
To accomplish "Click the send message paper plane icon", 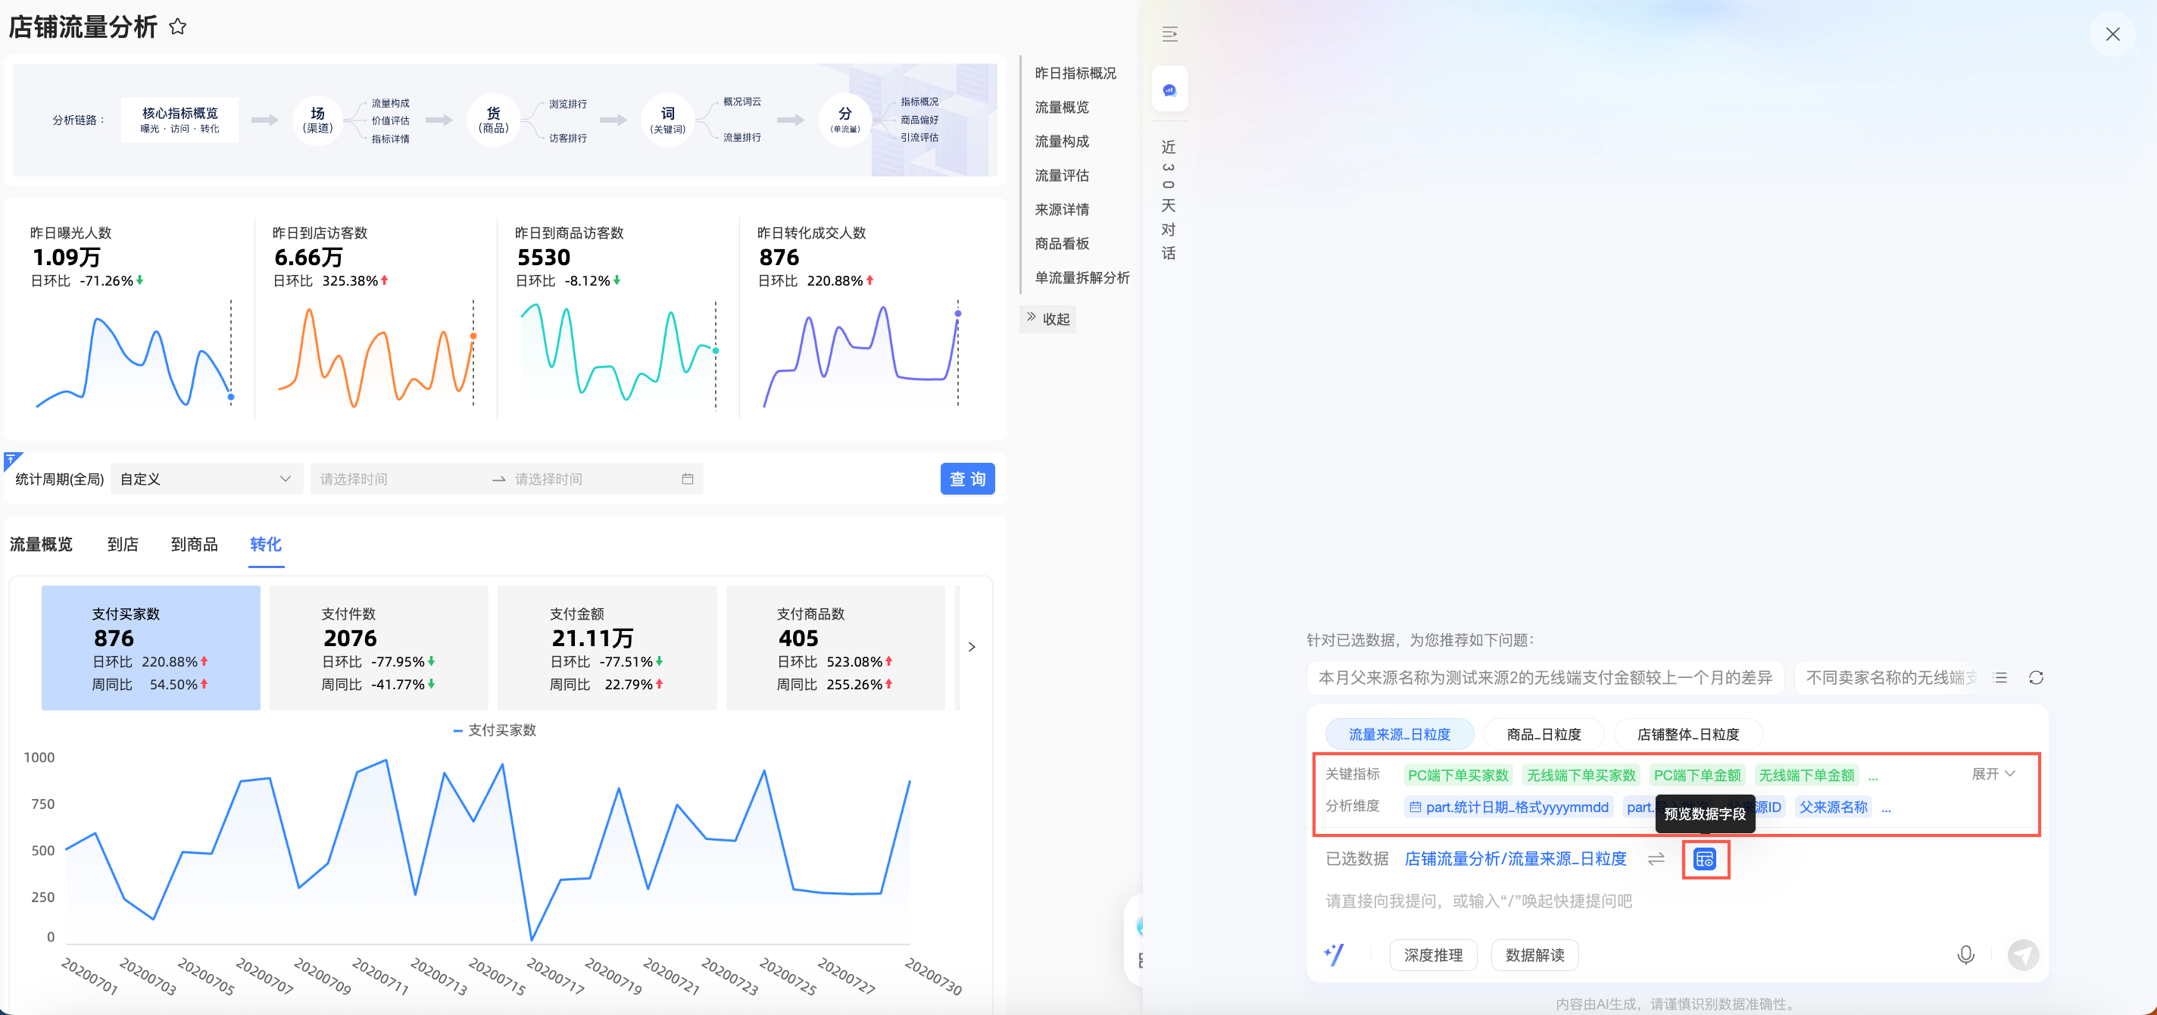I will (x=2023, y=954).
